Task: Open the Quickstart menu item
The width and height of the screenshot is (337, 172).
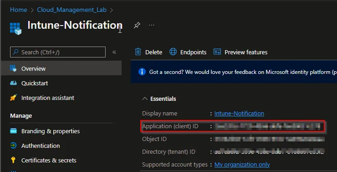Action: point(35,83)
